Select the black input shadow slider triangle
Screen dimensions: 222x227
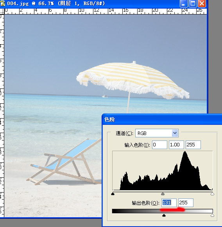pyautogui.click(x=113, y=194)
